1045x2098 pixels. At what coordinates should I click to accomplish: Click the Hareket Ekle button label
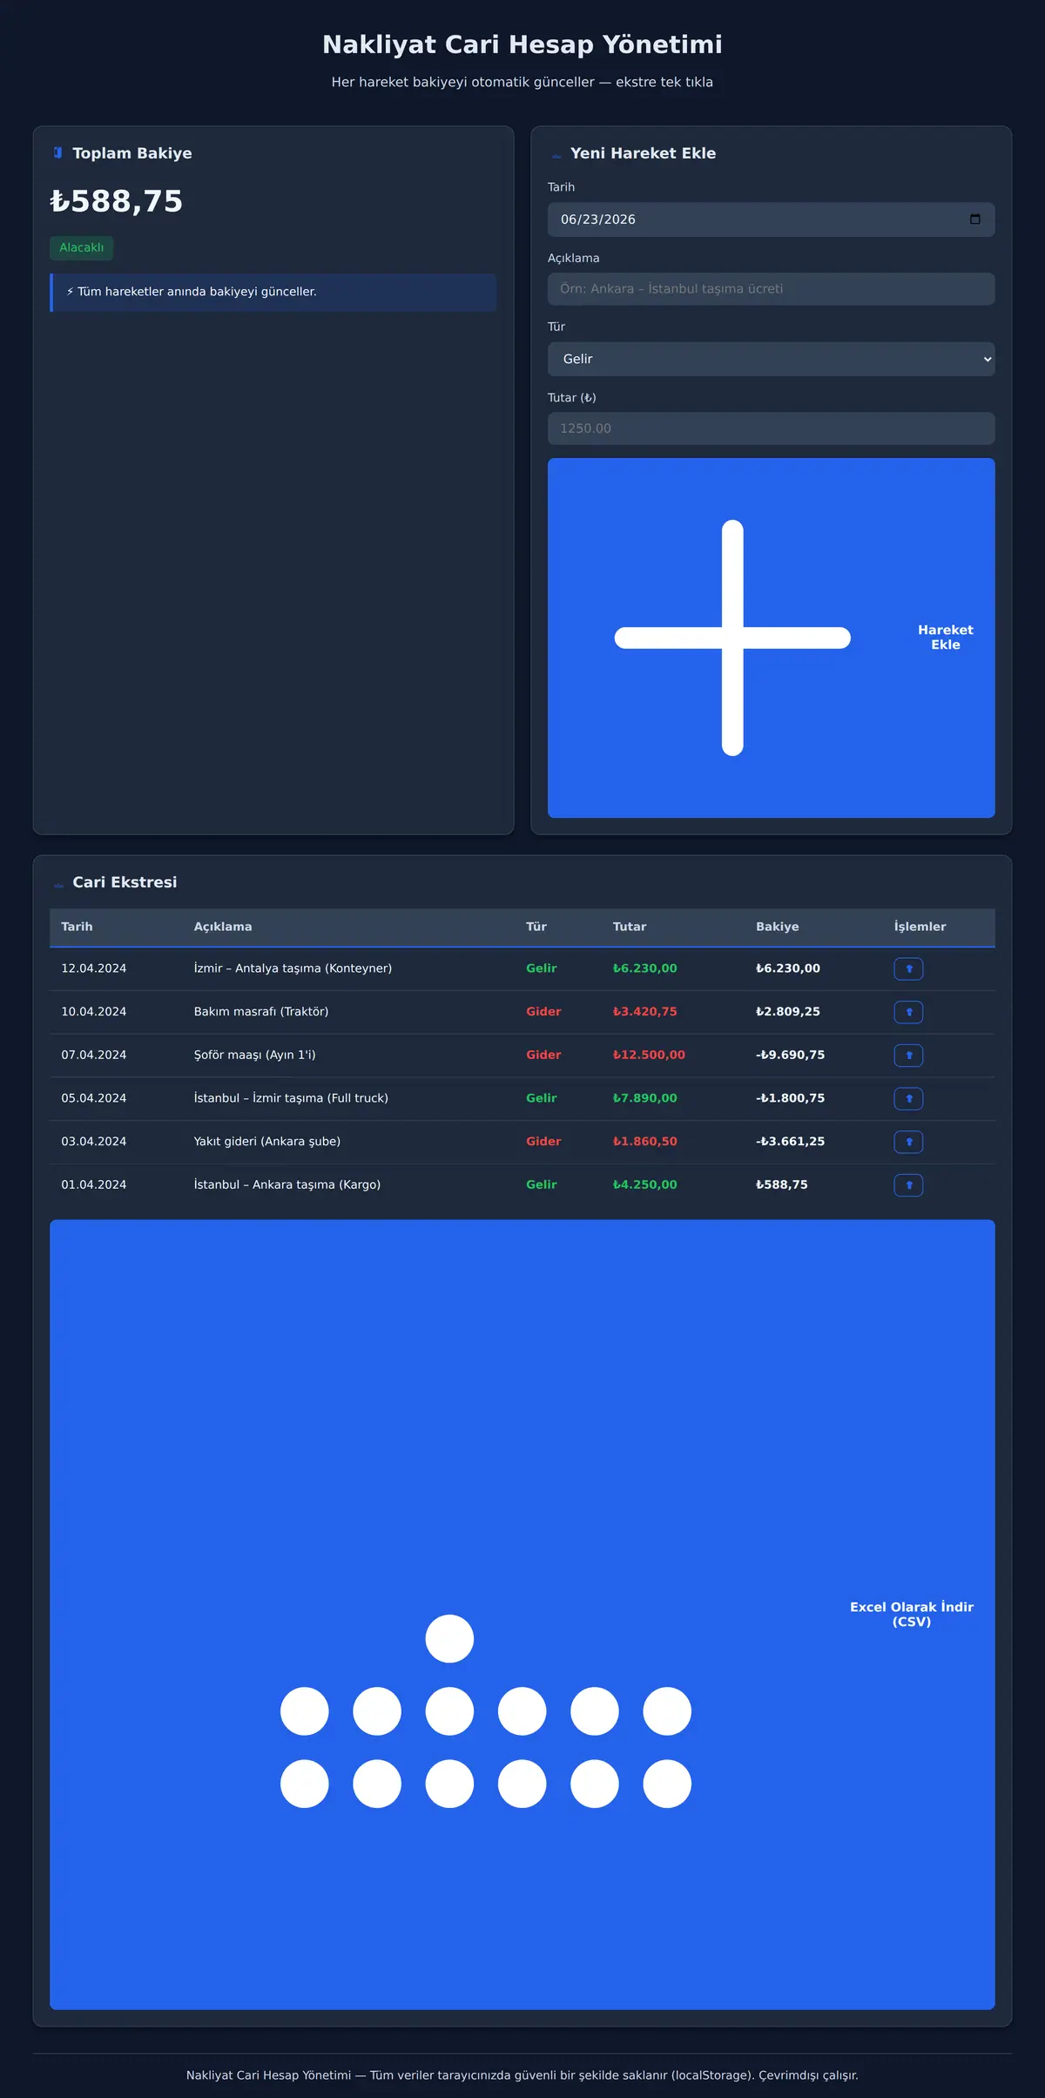[x=946, y=637]
